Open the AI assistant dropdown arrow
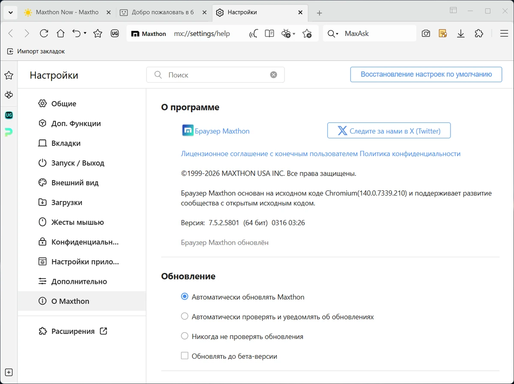The height and width of the screenshot is (384, 514). 294,34
